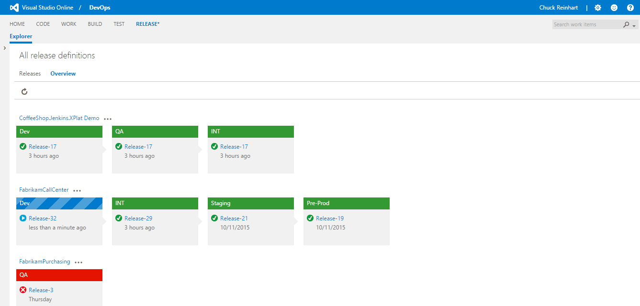Click the Visual Studio Online title text
Screen dimensions: 640x306
pos(48,8)
